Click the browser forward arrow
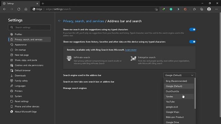Screen dimensions: 221x124 click(x=12, y=9)
